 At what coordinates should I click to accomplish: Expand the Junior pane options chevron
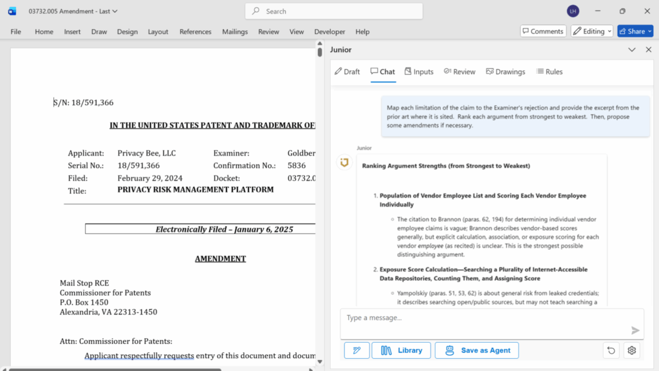[631, 50]
